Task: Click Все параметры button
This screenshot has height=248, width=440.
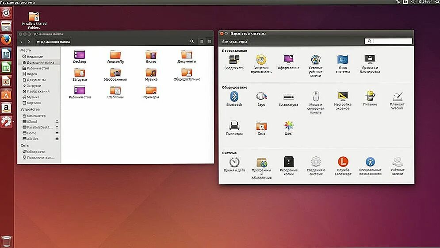Action: (234, 42)
